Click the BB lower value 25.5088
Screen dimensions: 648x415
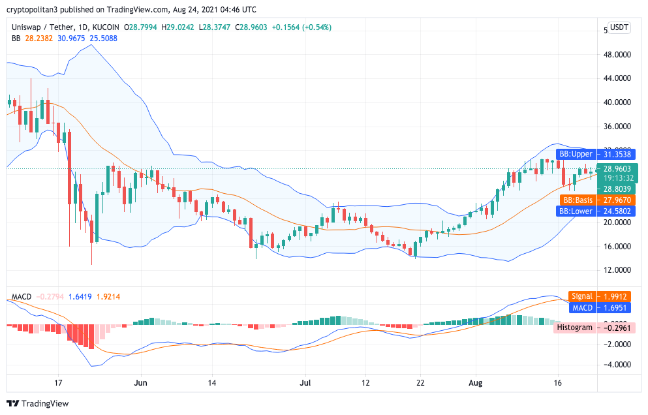coord(103,38)
